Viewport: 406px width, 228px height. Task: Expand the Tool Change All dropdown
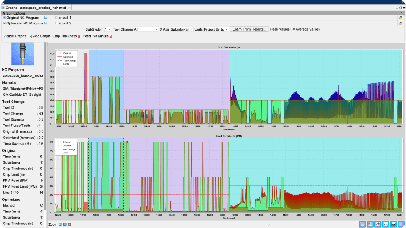(x=146, y=29)
